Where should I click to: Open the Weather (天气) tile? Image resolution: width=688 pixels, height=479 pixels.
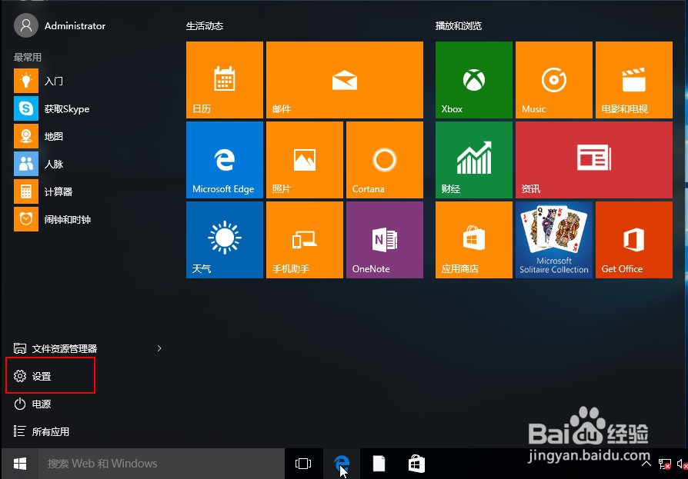click(225, 240)
